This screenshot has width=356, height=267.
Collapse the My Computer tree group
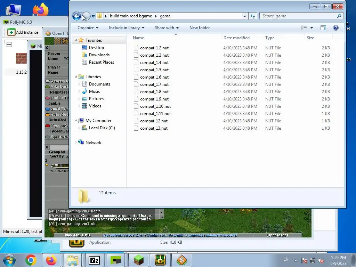[76, 121]
